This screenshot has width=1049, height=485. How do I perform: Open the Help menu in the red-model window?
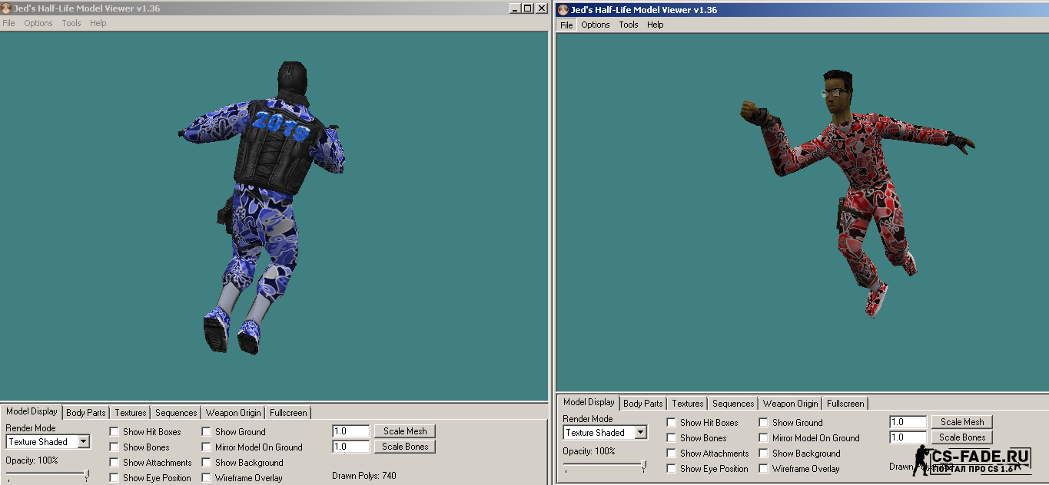(656, 25)
